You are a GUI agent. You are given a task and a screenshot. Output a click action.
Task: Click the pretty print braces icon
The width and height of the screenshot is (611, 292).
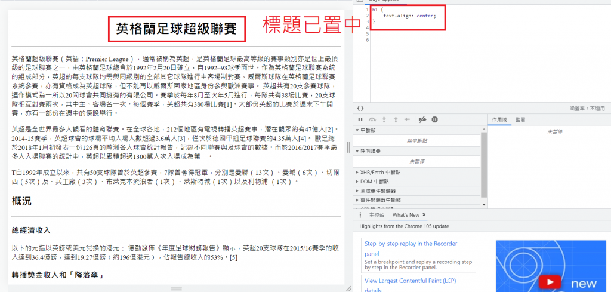[360, 108]
